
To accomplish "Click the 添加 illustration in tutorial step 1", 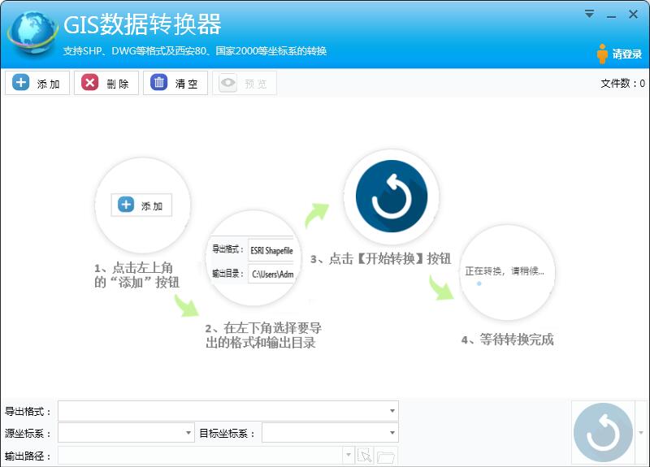I will [142, 205].
